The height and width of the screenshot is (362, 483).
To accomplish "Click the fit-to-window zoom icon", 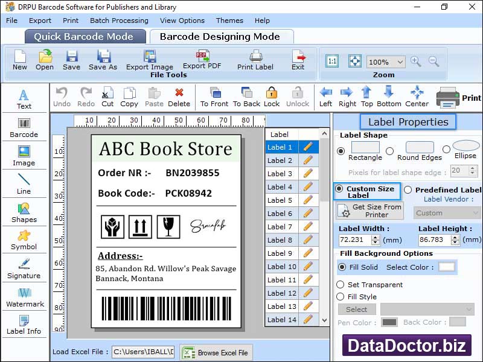I will pyautogui.click(x=355, y=61).
